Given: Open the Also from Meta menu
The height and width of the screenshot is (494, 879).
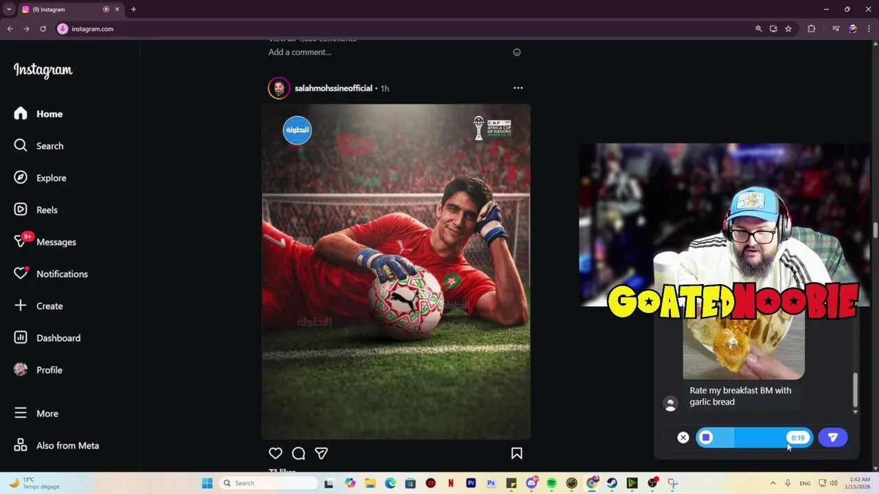Looking at the screenshot, I should (x=56, y=445).
